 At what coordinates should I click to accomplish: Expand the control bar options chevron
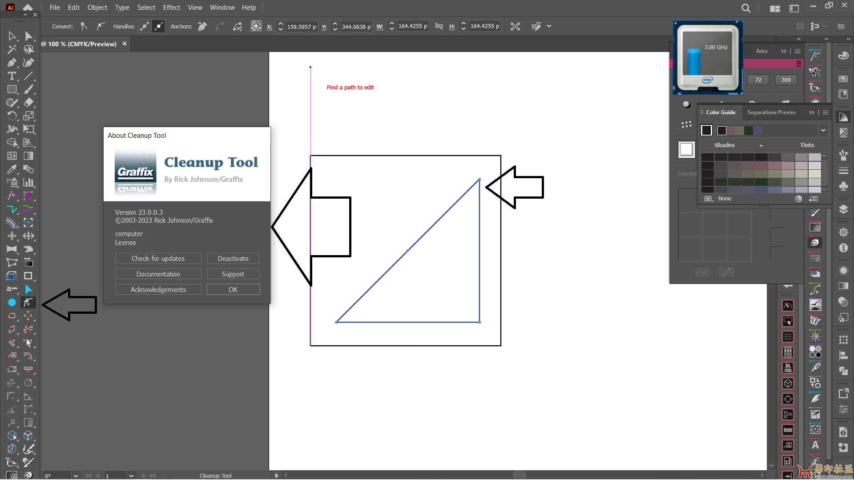point(549,26)
